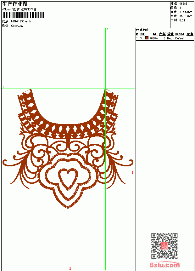Select the barcode under the studio name
195x271 pixels.
tap(23, 15)
